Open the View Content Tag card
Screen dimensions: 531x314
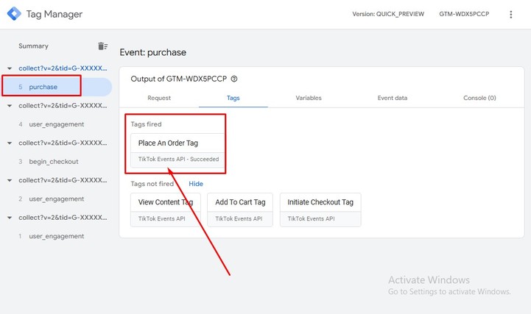pos(166,209)
